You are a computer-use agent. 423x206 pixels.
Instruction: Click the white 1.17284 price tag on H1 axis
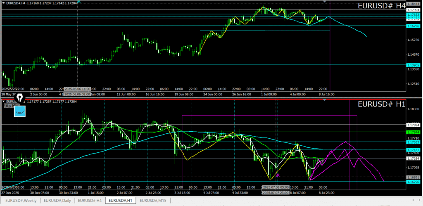tap(413, 158)
